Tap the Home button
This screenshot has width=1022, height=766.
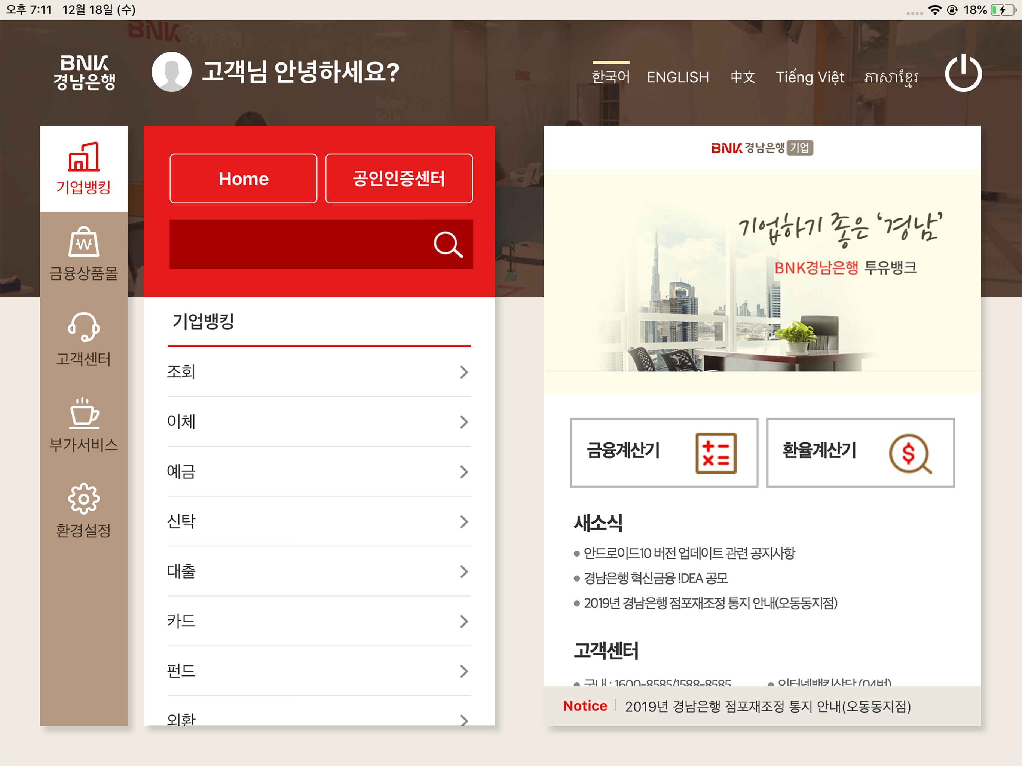point(244,178)
